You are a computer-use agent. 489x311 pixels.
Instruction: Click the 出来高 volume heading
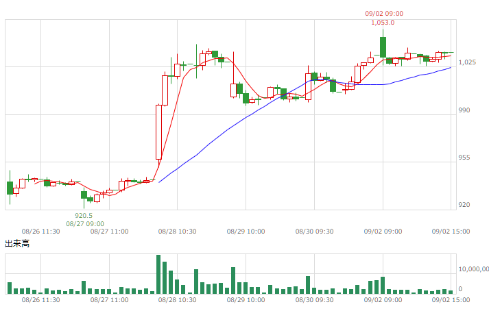click(17, 243)
